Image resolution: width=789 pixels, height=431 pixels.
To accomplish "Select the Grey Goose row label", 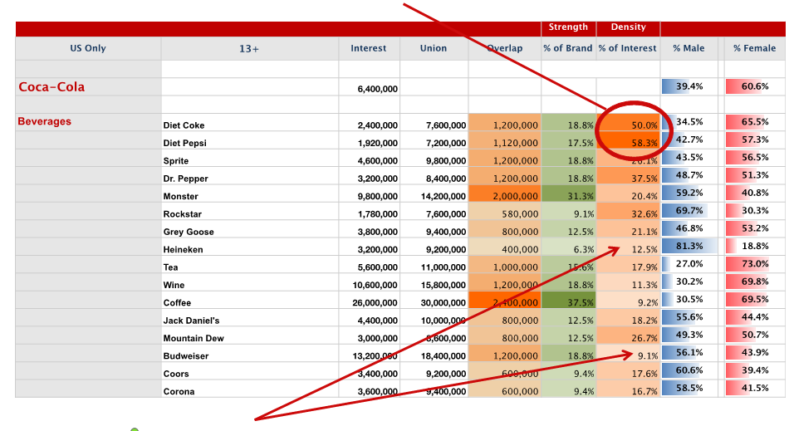I will (x=189, y=232).
